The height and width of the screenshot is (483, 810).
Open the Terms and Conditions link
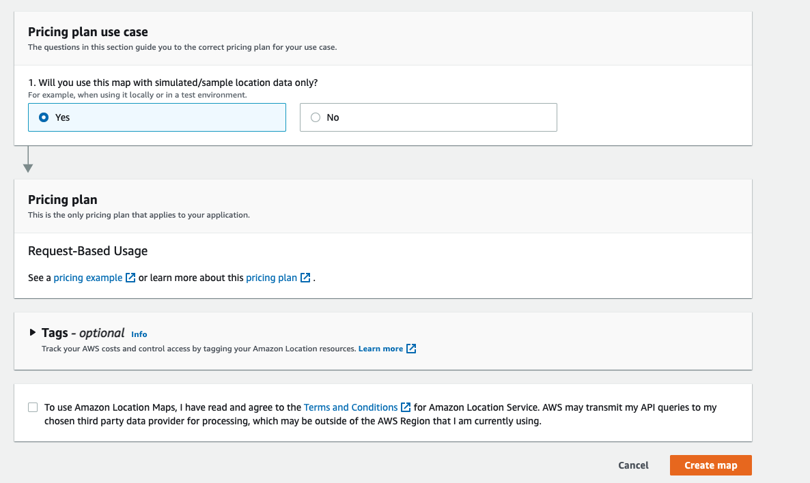(x=351, y=407)
